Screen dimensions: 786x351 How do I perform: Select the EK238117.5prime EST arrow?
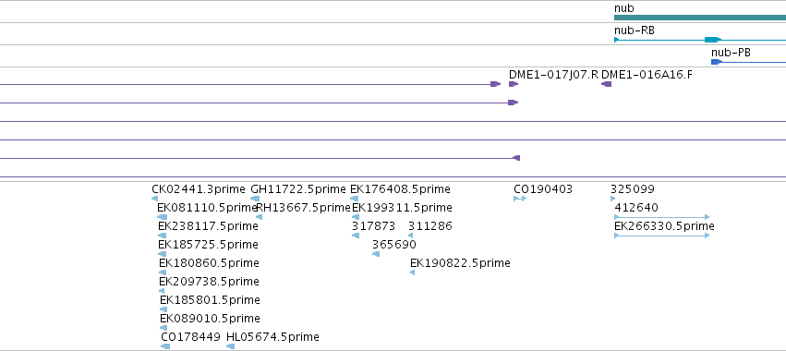click(162, 236)
